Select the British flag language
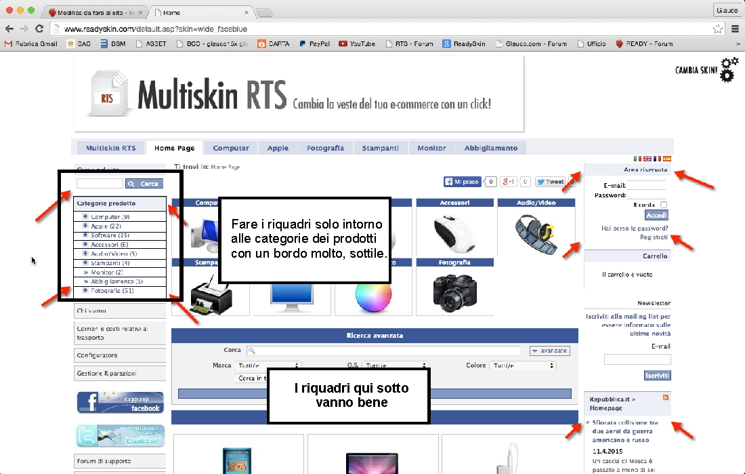The image size is (745, 474). pyautogui.click(x=647, y=159)
